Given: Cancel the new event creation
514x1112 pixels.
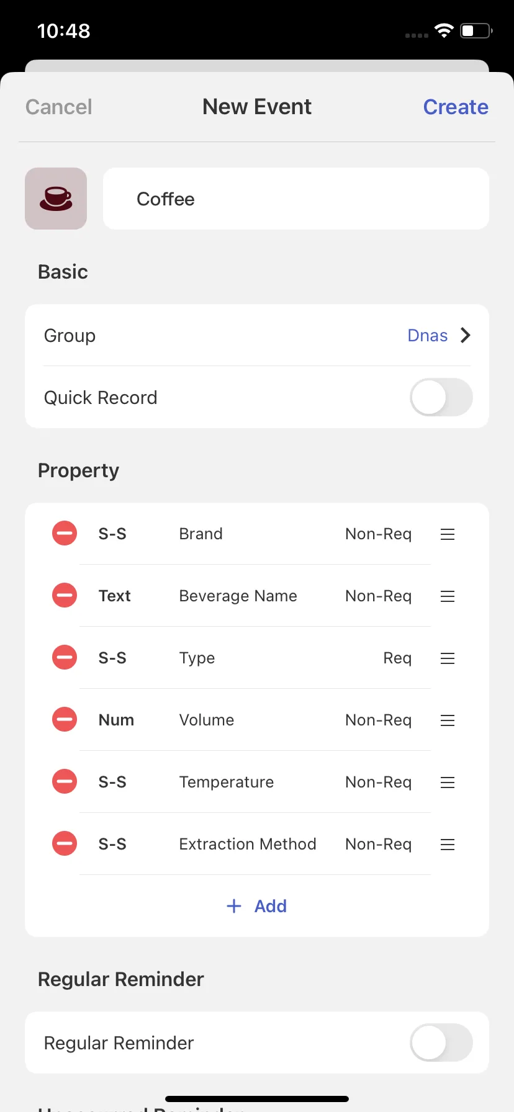Looking at the screenshot, I should 59,107.
